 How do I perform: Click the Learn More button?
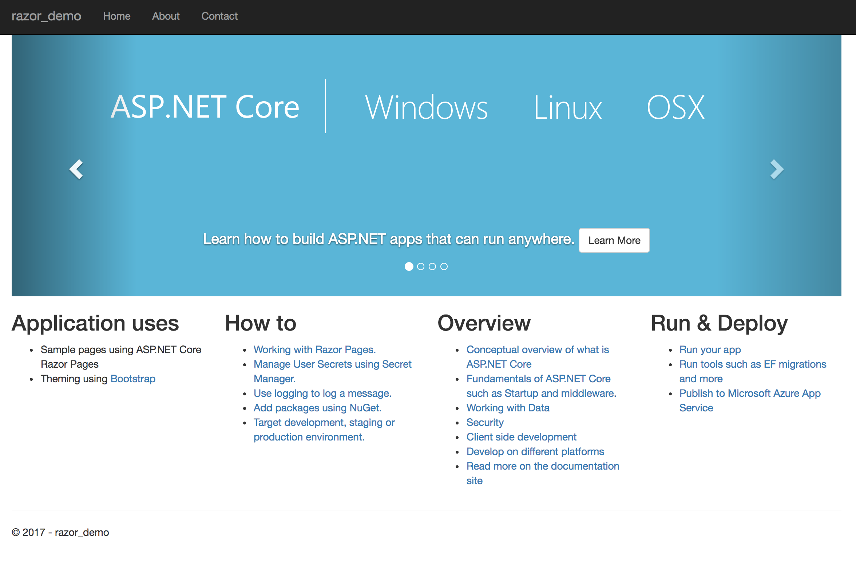point(614,240)
